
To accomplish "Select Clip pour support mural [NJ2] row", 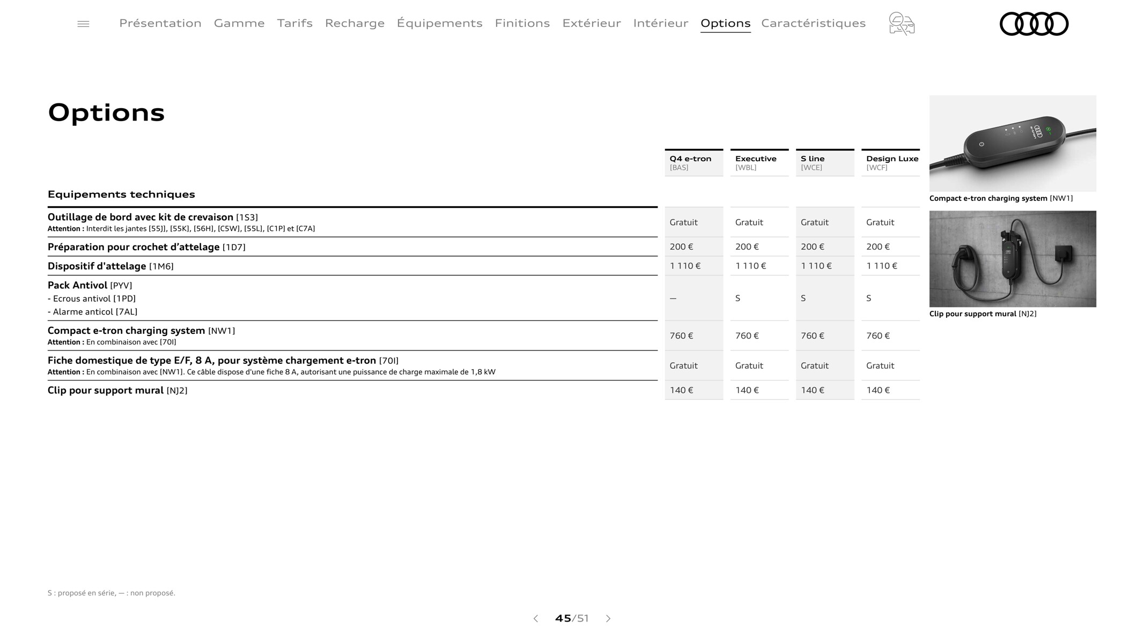I will (352, 391).
